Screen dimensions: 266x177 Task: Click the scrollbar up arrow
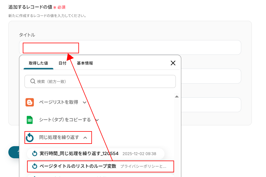click(x=177, y=97)
